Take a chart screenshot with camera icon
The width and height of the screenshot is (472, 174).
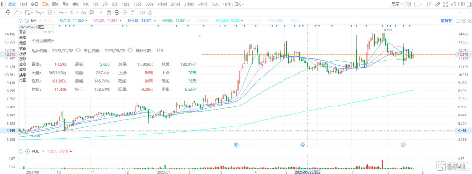(430, 4)
